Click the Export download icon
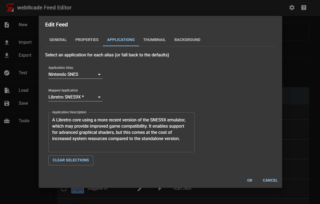The image size is (320, 204). (x=7, y=55)
